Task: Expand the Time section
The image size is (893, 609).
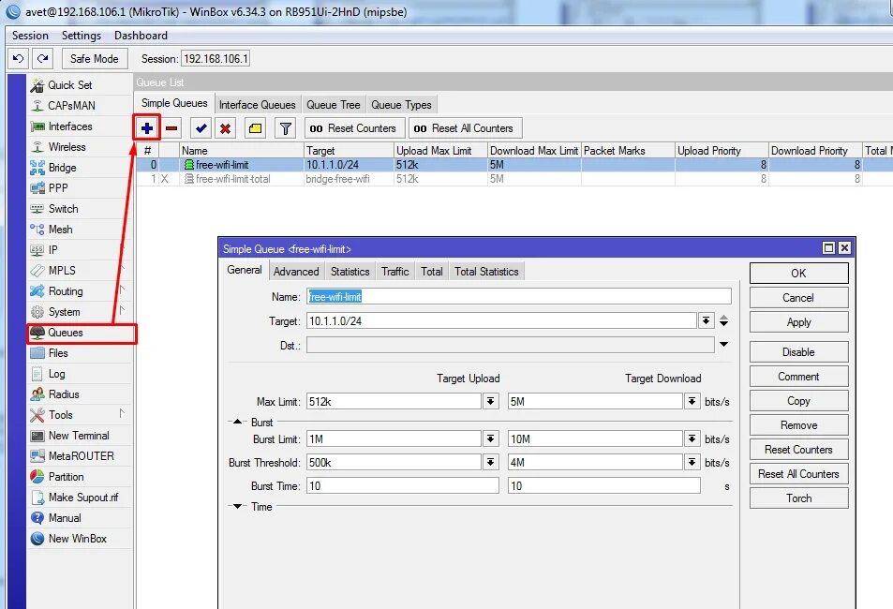Action: pyautogui.click(x=237, y=506)
